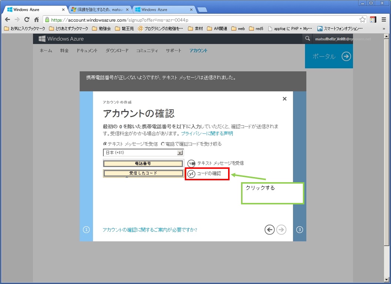
Task: Open the ポータル portal arrow button
Action: click(x=346, y=56)
